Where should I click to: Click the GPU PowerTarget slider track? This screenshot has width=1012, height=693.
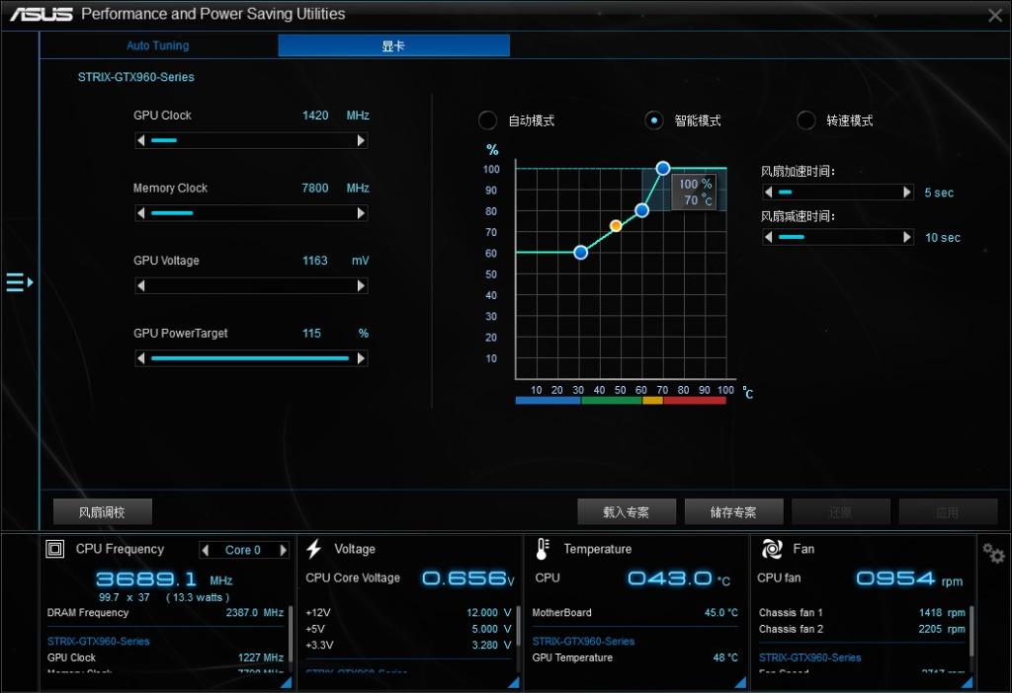(x=250, y=358)
